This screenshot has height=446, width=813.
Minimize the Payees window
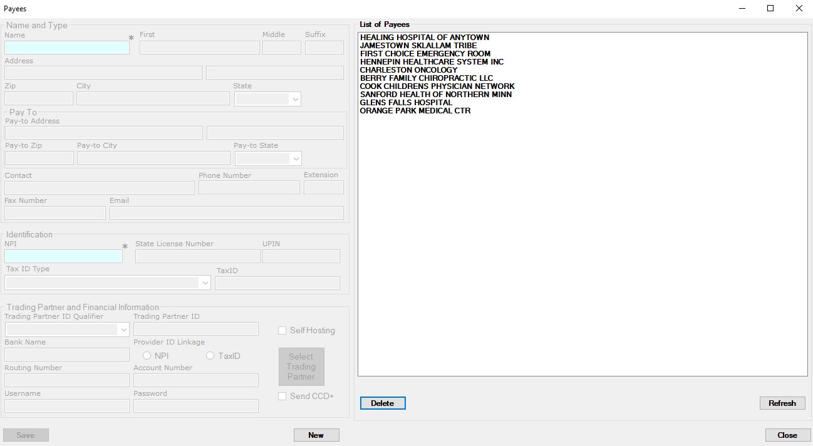coord(742,9)
